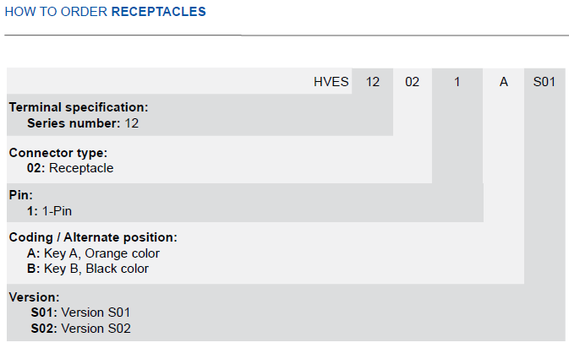
Task: Select the 12 series number code cell
Action: tap(373, 82)
